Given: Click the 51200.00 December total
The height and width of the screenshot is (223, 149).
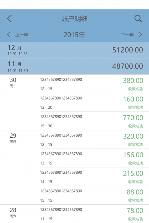Looking at the screenshot, I should (x=127, y=50).
